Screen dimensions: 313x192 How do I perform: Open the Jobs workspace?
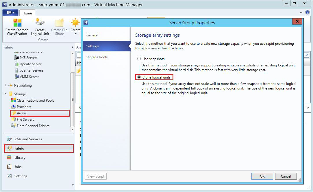(x=18, y=167)
